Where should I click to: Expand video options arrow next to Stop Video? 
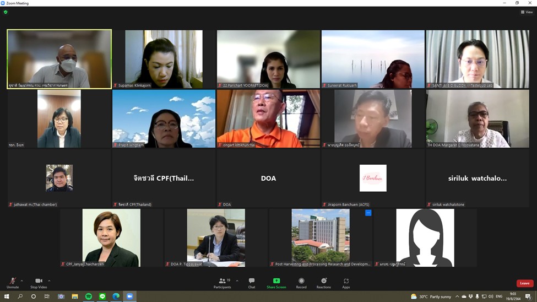click(49, 281)
